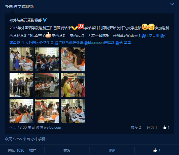Click the thumbs-up emoji in post text
179x155 pixels.
(x=48, y=35)
